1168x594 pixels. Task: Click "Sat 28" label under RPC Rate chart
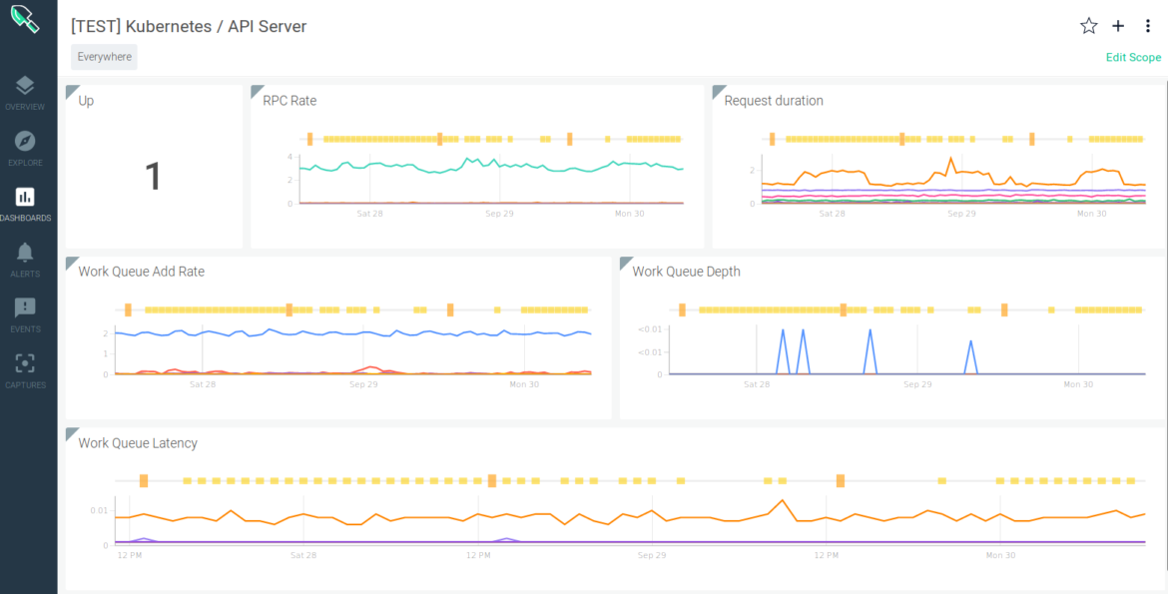(370, 214)
